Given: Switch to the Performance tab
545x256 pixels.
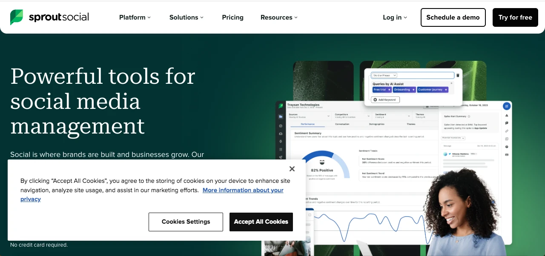Looking at the screenshot, I should click(x=307, y=124).
